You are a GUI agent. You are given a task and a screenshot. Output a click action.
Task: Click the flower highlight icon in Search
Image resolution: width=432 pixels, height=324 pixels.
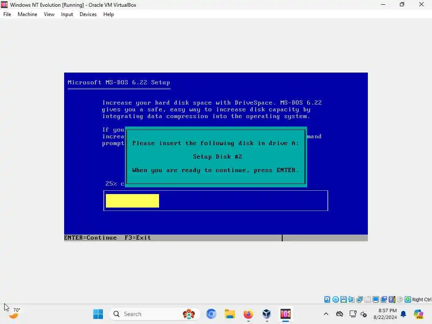(x=189, y=314)
